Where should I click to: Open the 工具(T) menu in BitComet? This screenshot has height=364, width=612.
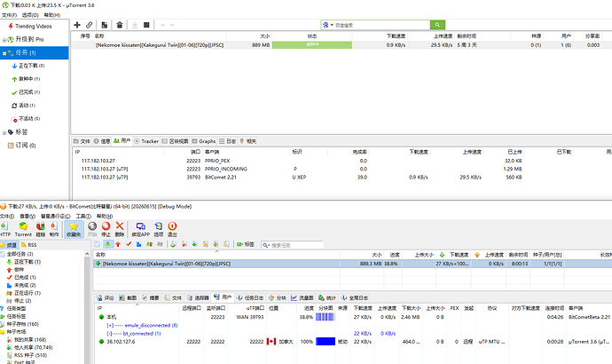click(83, 217)
